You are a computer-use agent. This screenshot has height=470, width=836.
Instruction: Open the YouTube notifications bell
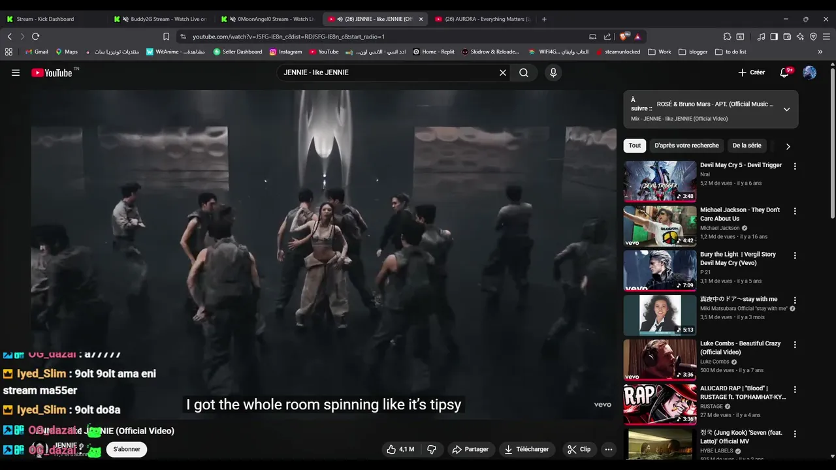pos(784,72)
